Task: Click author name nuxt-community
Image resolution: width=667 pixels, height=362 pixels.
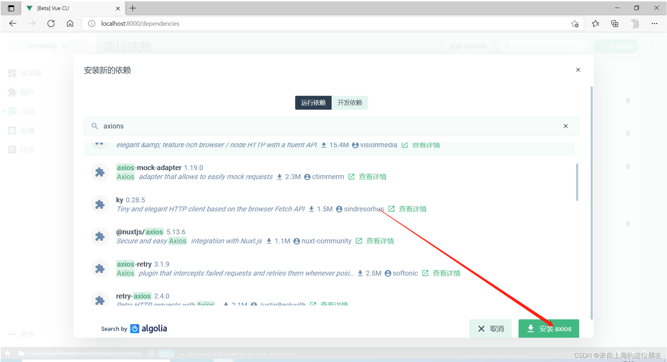Action: click(326, 241)
